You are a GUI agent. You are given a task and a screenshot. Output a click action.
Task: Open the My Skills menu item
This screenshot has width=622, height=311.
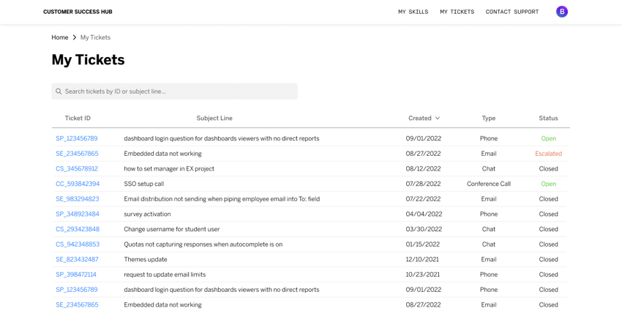pyautogui.click(x=413, y=12)
